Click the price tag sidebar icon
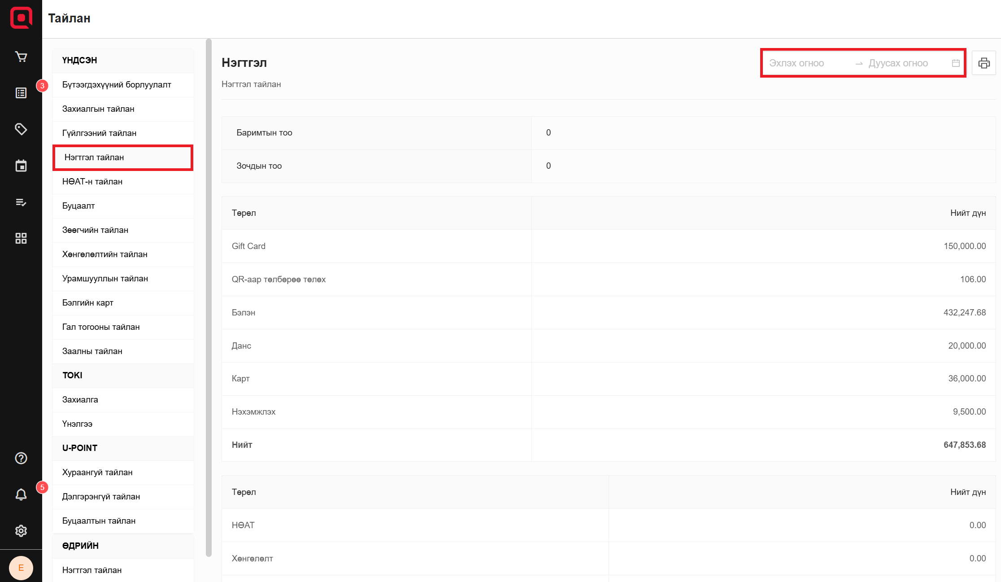1001x582 pixels. pyautogui.click(x=21, y=129)
